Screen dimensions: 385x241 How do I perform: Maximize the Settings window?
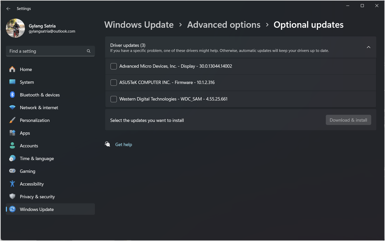coord(362,6)
